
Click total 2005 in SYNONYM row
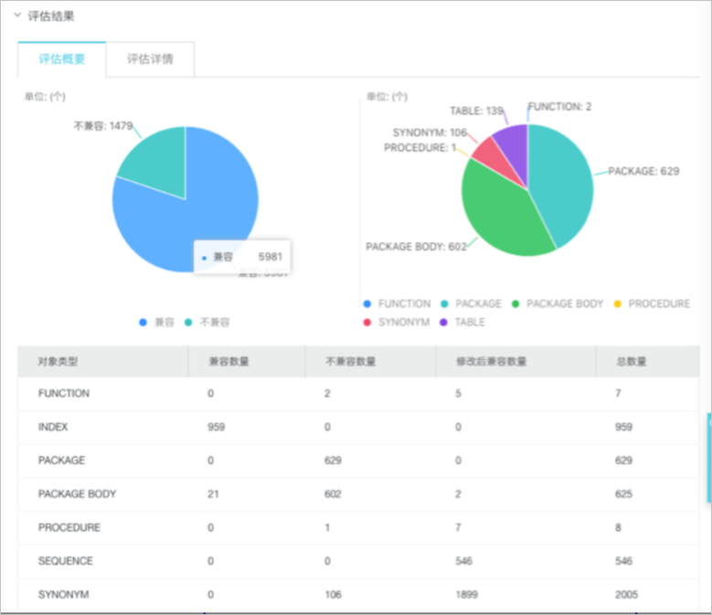[x=627, y=595]
